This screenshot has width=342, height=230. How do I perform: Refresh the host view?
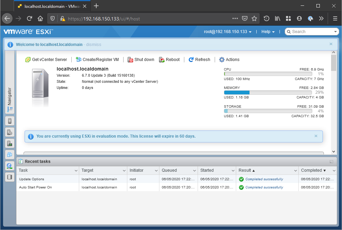click(x=199, y=60)
